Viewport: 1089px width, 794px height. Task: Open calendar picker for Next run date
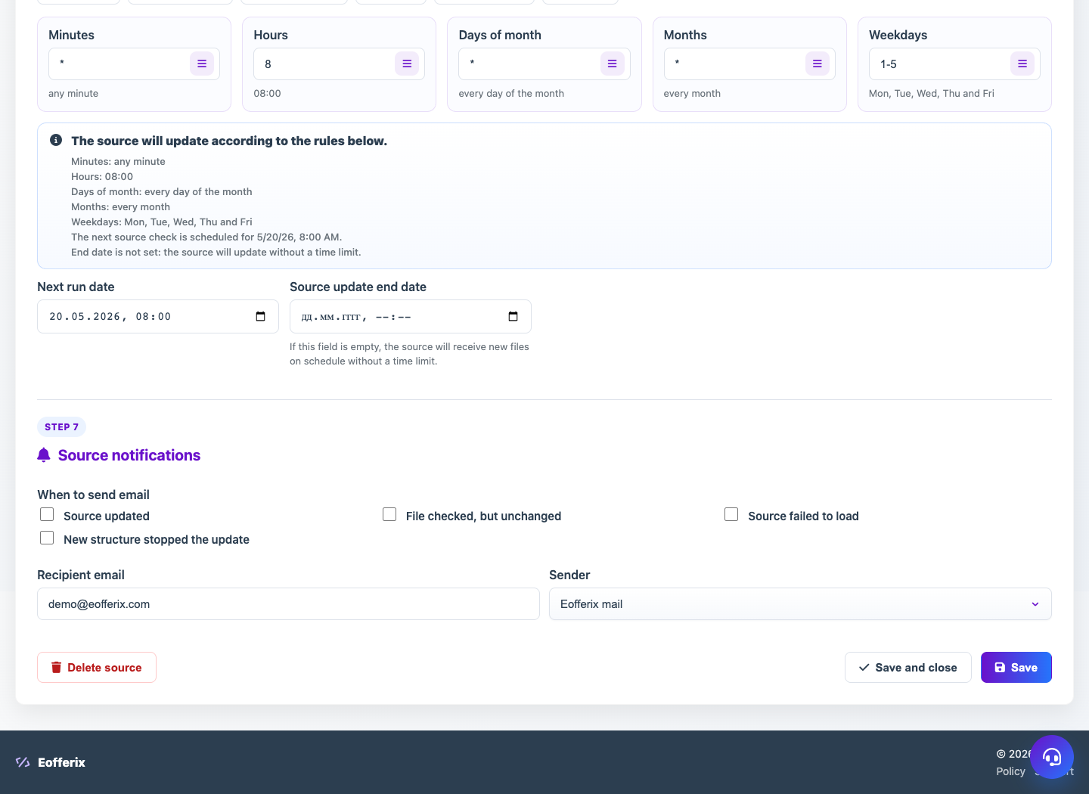(x=261, y=316)
